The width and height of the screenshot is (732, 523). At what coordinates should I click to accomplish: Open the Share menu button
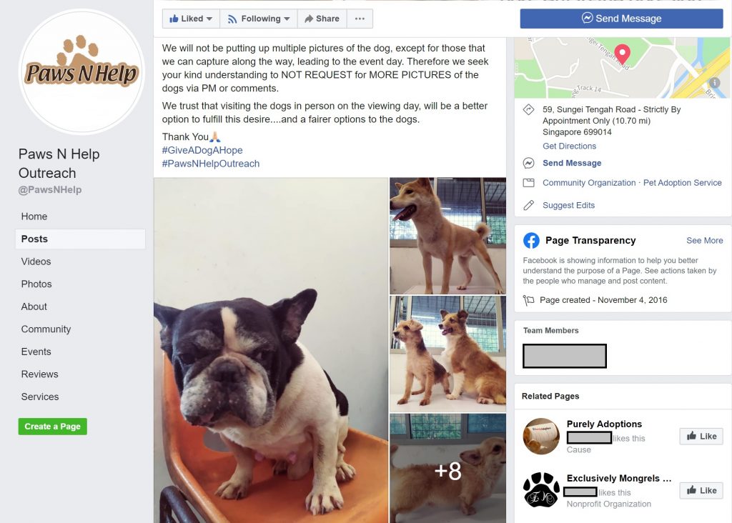pos(322,19)
